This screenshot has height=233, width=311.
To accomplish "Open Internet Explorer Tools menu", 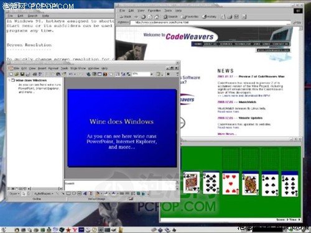I will pyautogui.click(x=168, y=11).
